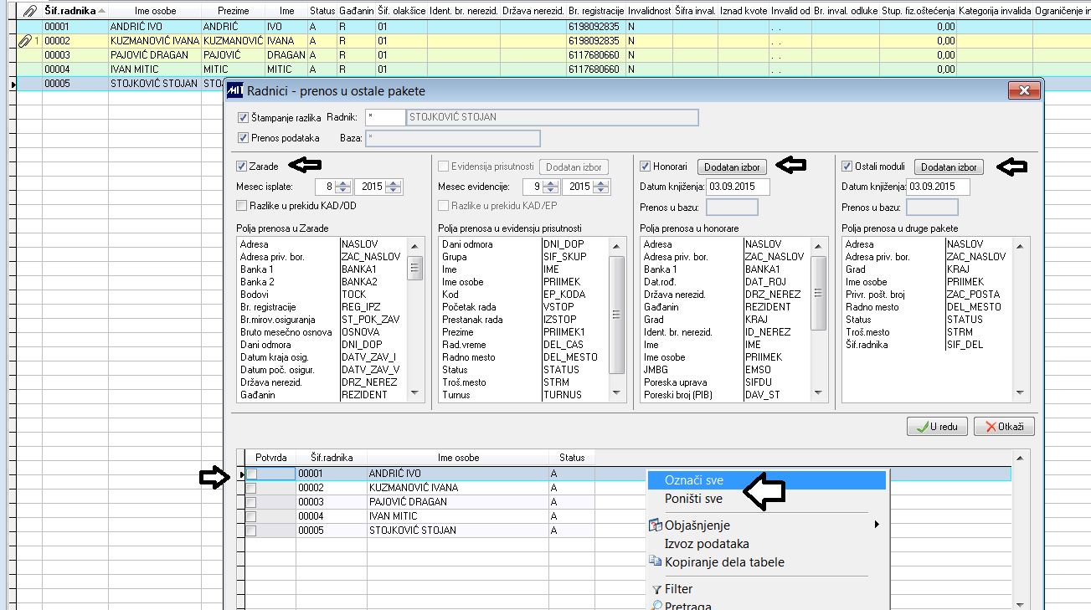Toggle Razlike u prekidu KAD/OD checkbox

(242, 205)
